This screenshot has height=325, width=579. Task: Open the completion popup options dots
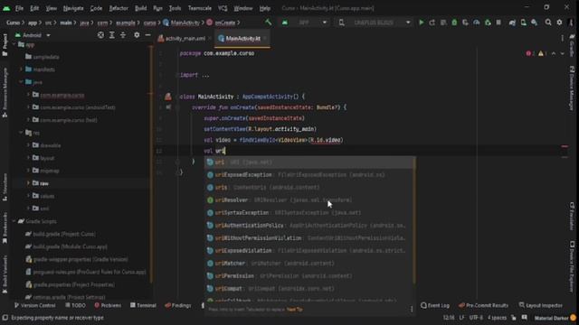tap(412, 309)
